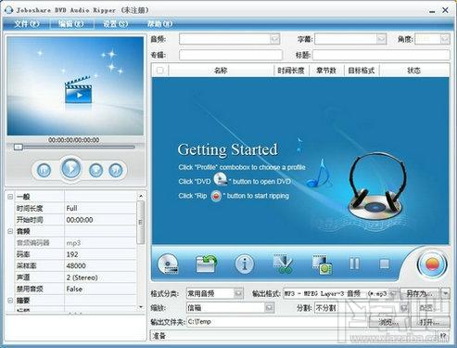Pause ripping with the pause icon

[x=354, y=264]
